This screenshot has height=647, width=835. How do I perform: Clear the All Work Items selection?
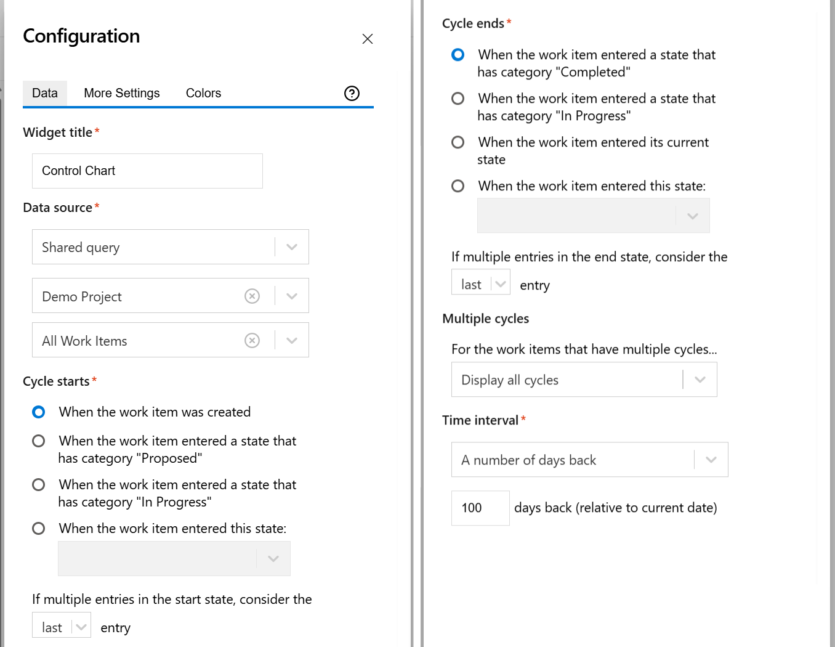[x=252, y=341]
